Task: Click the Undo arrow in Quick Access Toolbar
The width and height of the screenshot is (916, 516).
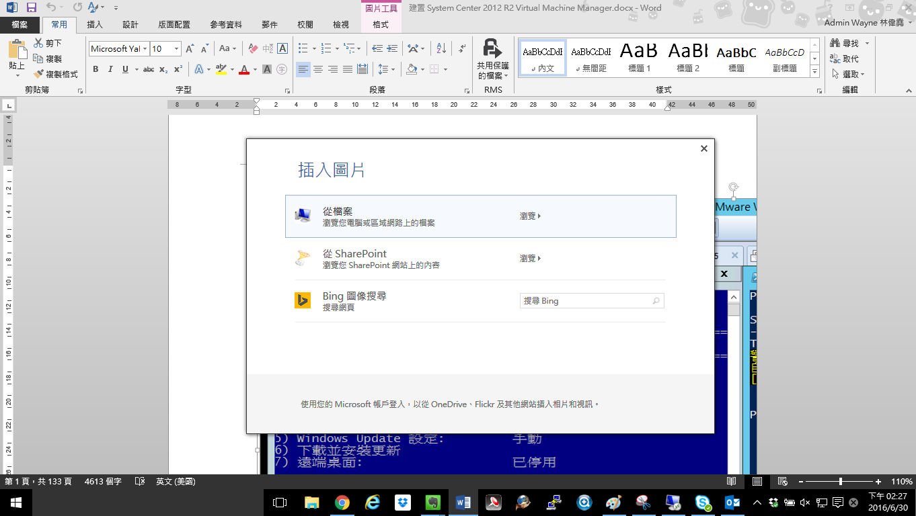Action: (x=52, y=7)
